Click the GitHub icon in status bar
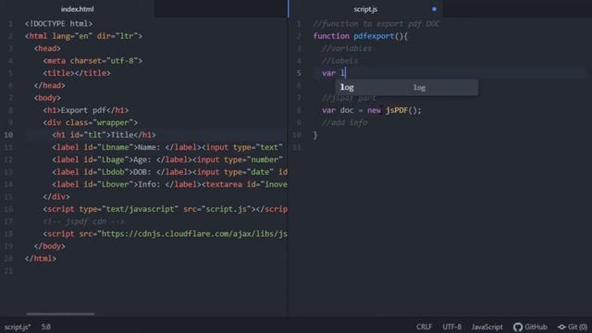The width and height of the screenshot is (592, 333). [518, 327]
